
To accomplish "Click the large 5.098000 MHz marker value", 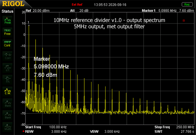I will [51, 66].
